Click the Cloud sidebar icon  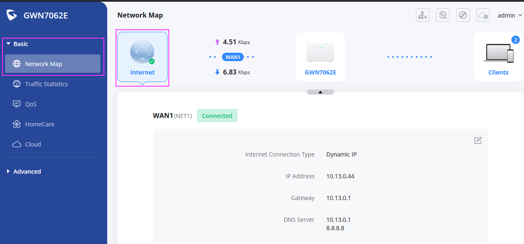point(17,144)
